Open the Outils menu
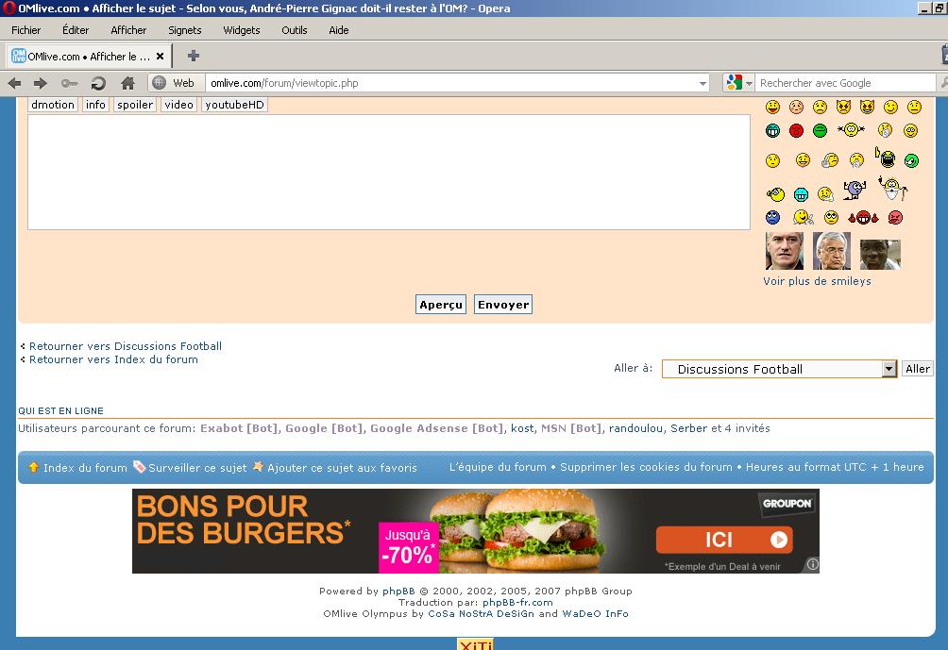Screen dimensions: 948x650 point(294,30)
